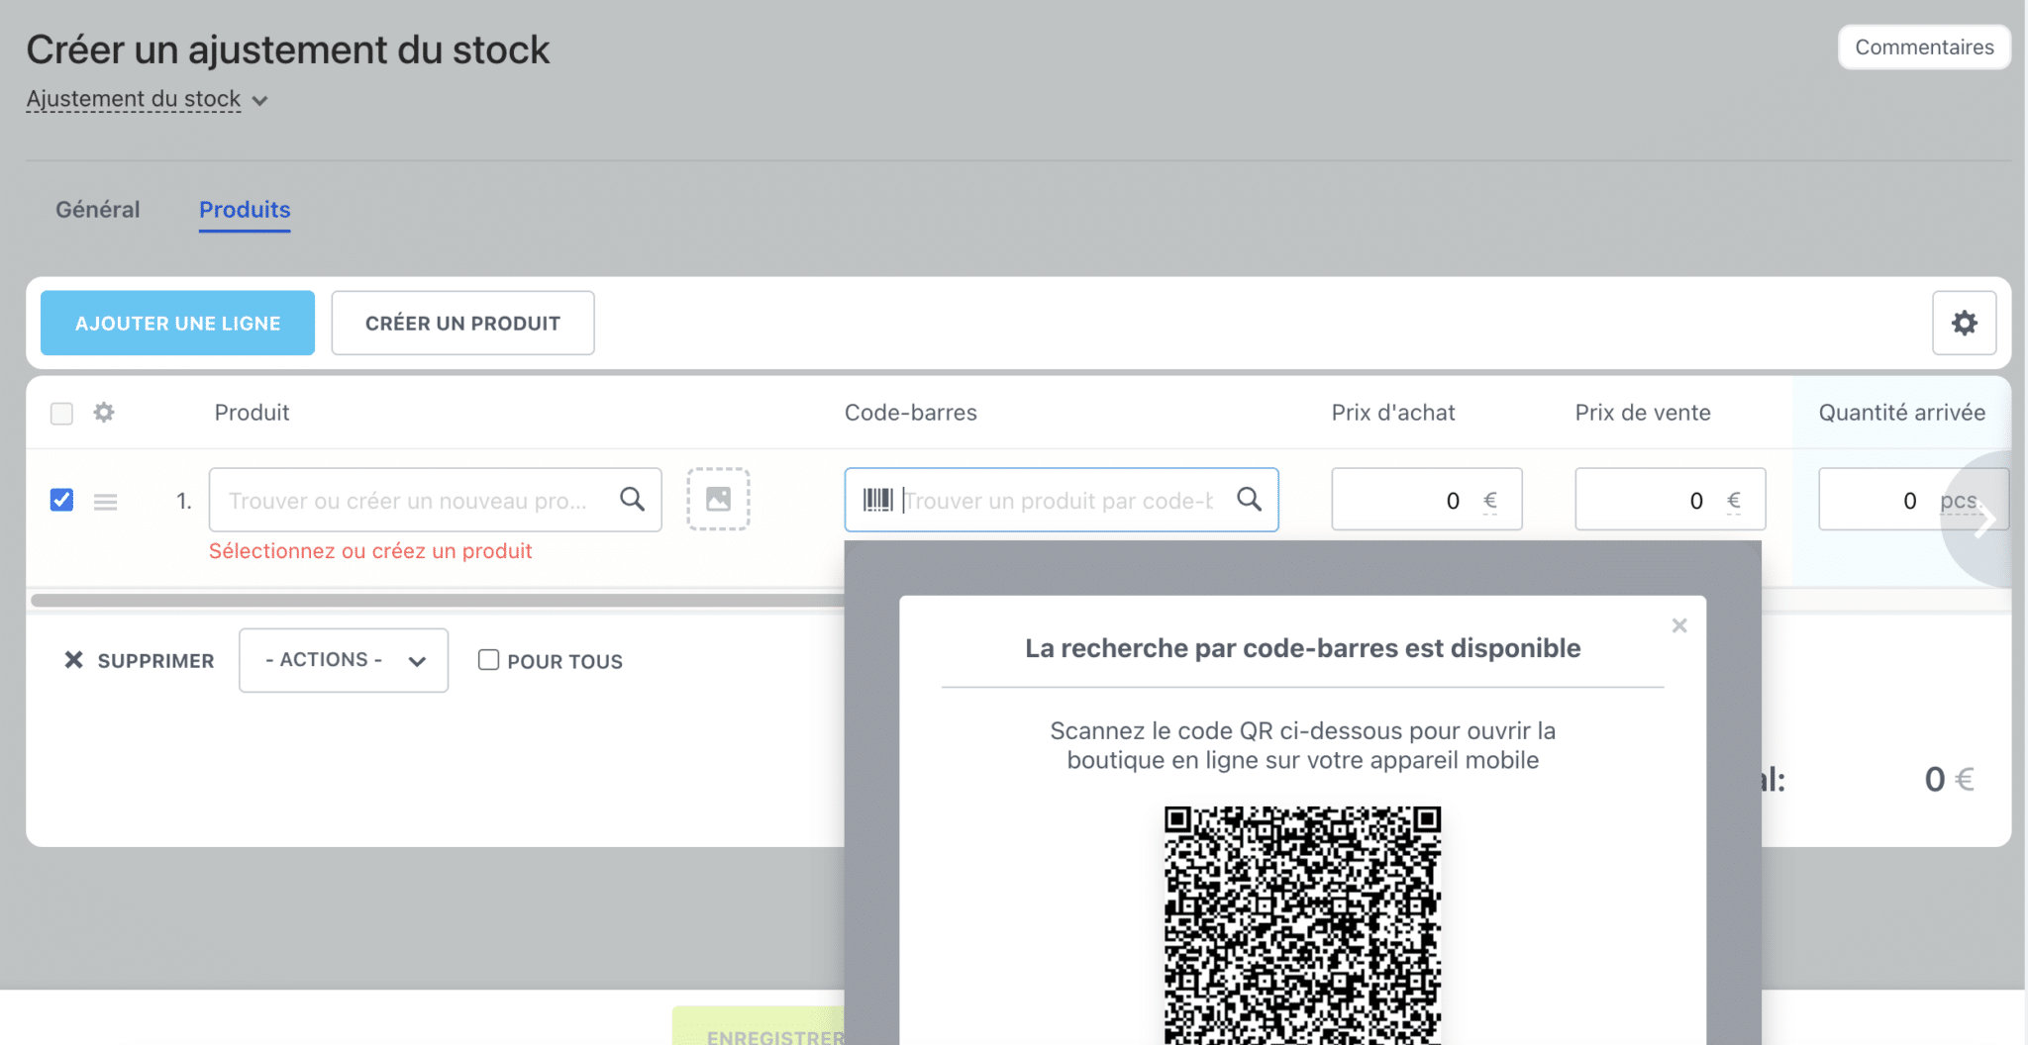2028x1045 pixels.
Task: Click the Prix d'achat value field
Action: click(x=1426, y=500)
